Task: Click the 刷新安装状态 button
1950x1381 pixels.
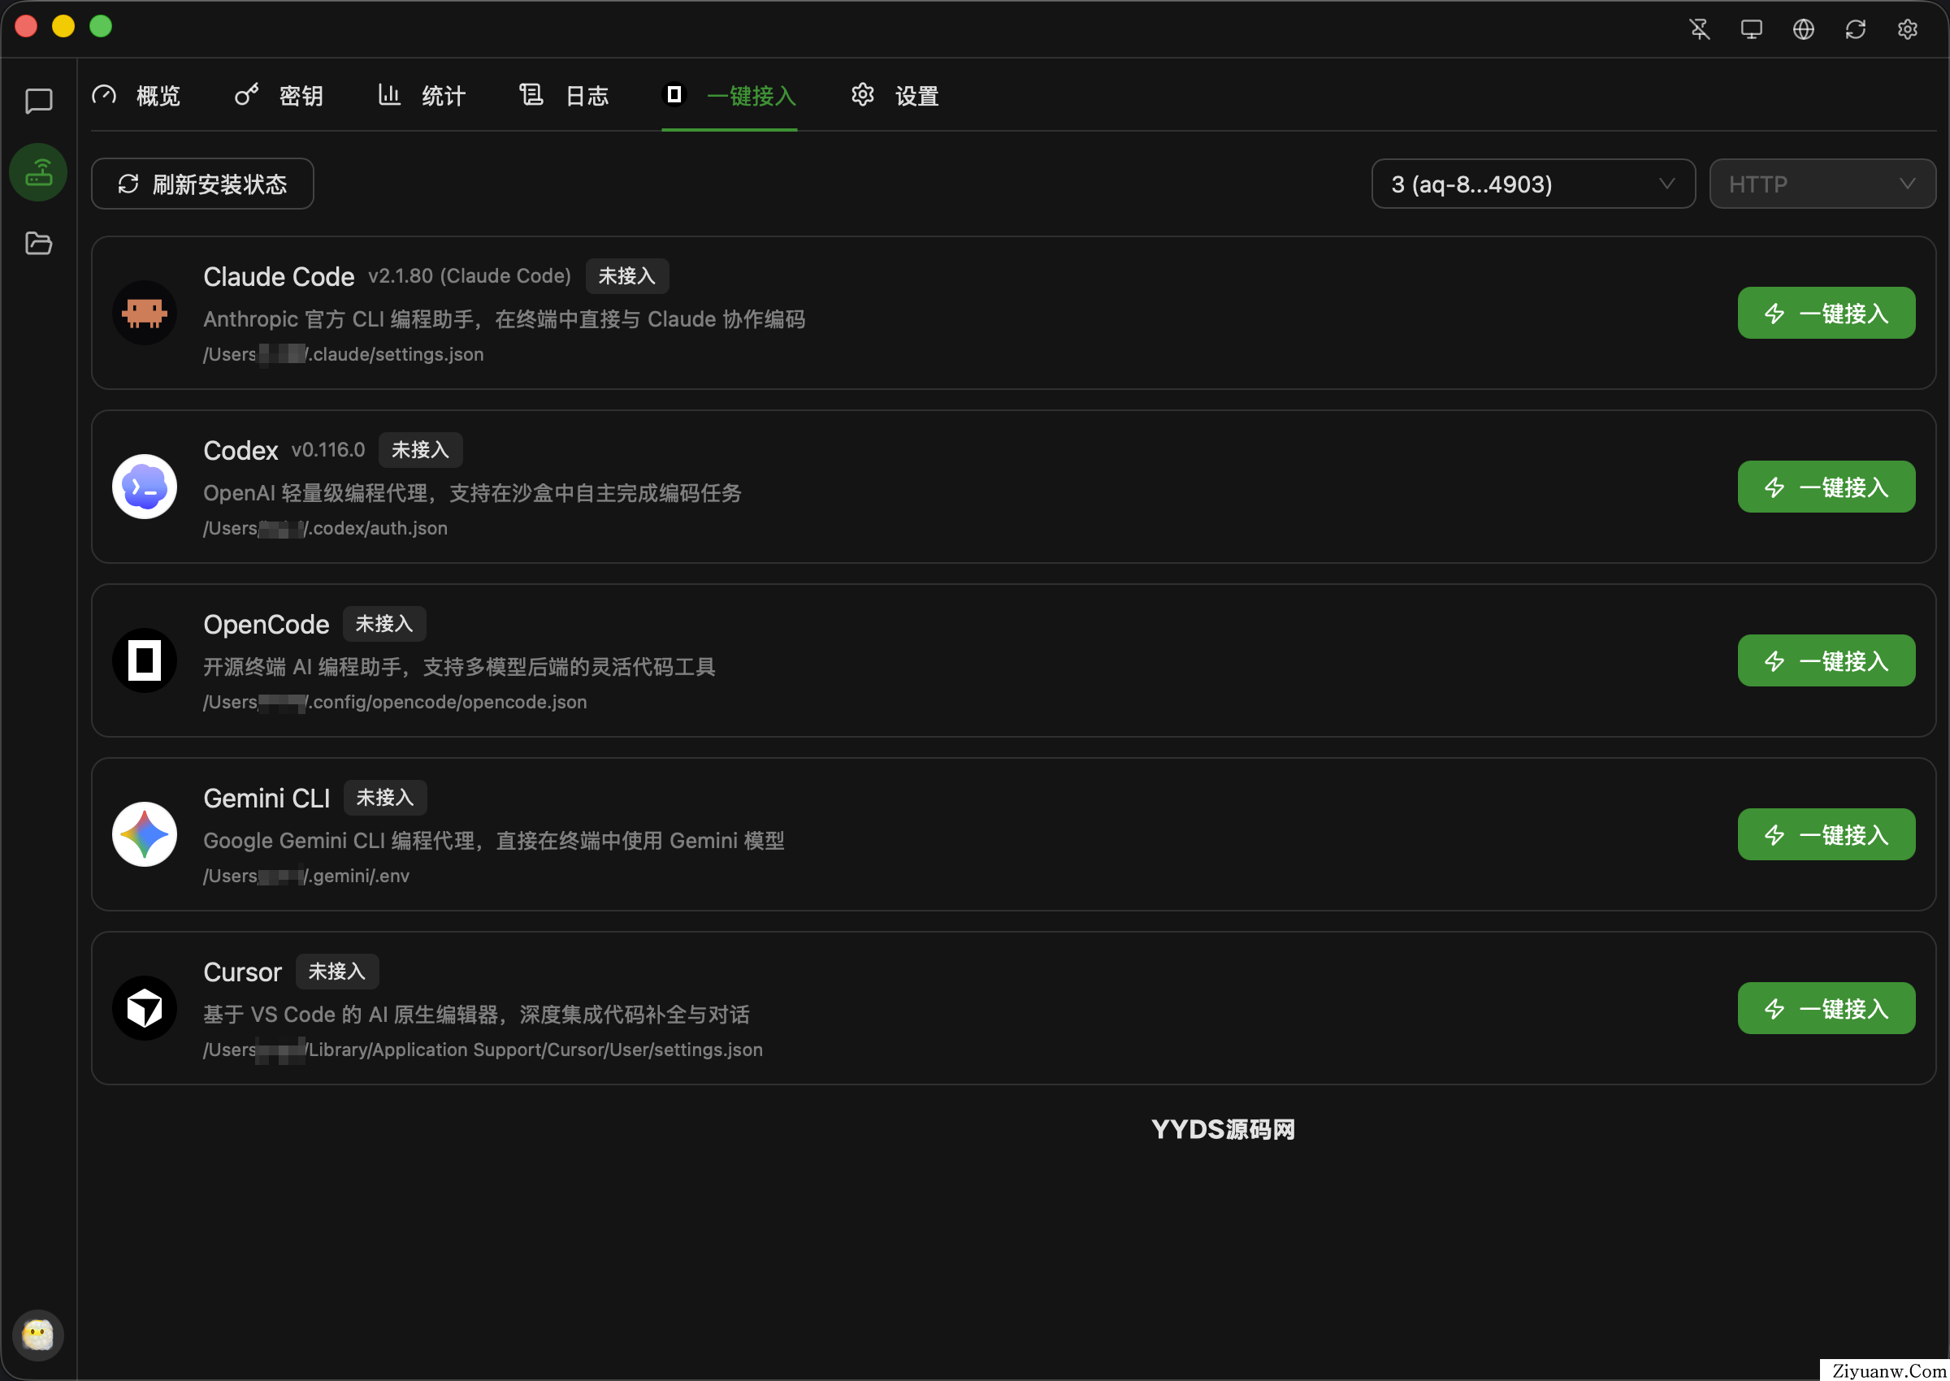Action: 202,184
